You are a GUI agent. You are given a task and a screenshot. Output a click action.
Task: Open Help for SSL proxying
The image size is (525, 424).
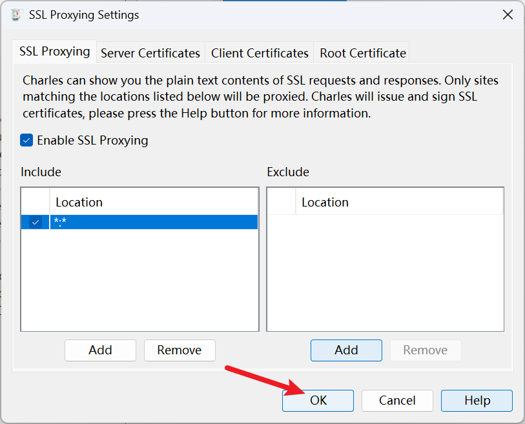pos(477,400)
